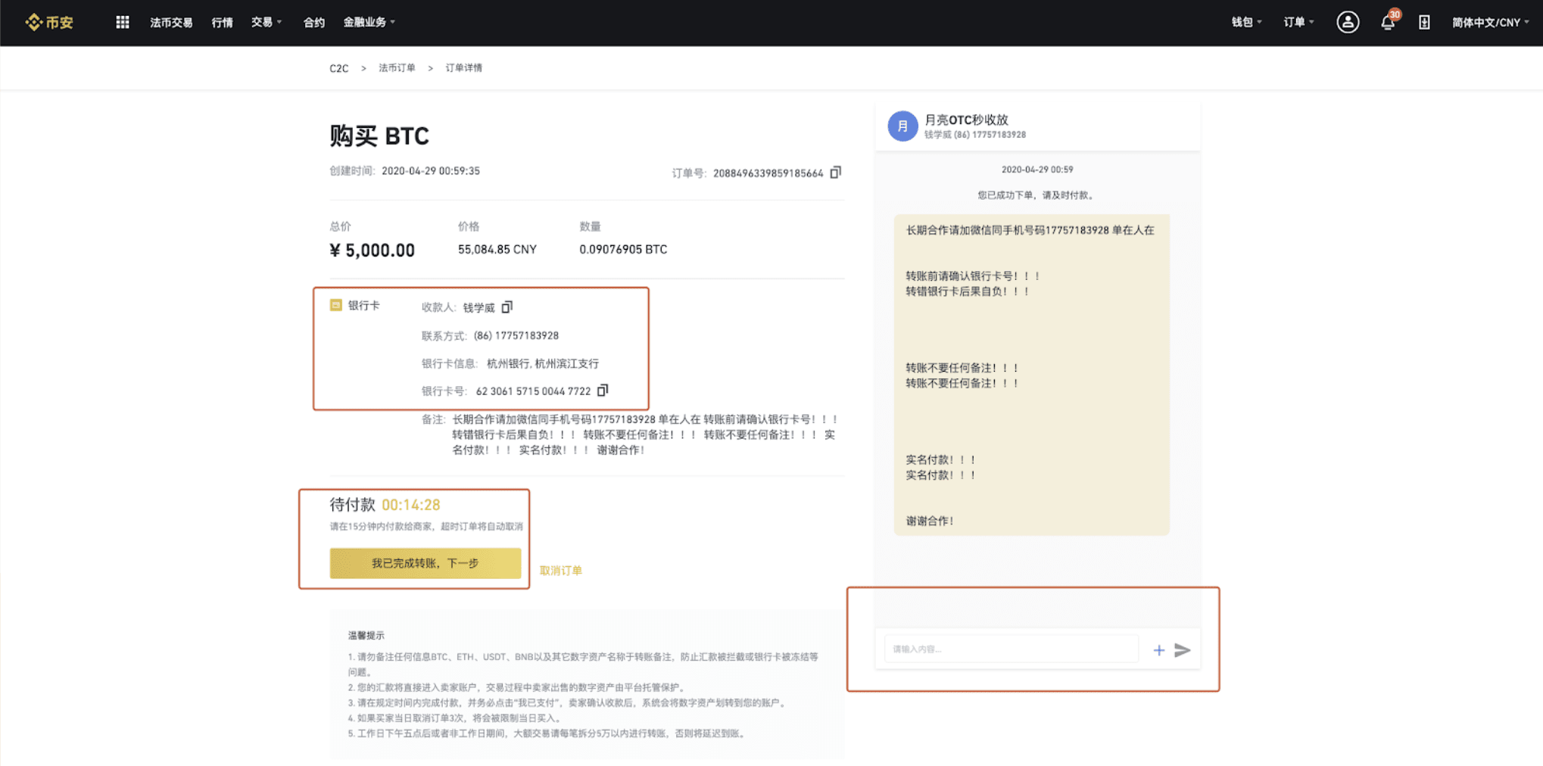Click the 购买 BTC heading
Image resolution: width=1543 pixels, height=766 pixels.
379,135
